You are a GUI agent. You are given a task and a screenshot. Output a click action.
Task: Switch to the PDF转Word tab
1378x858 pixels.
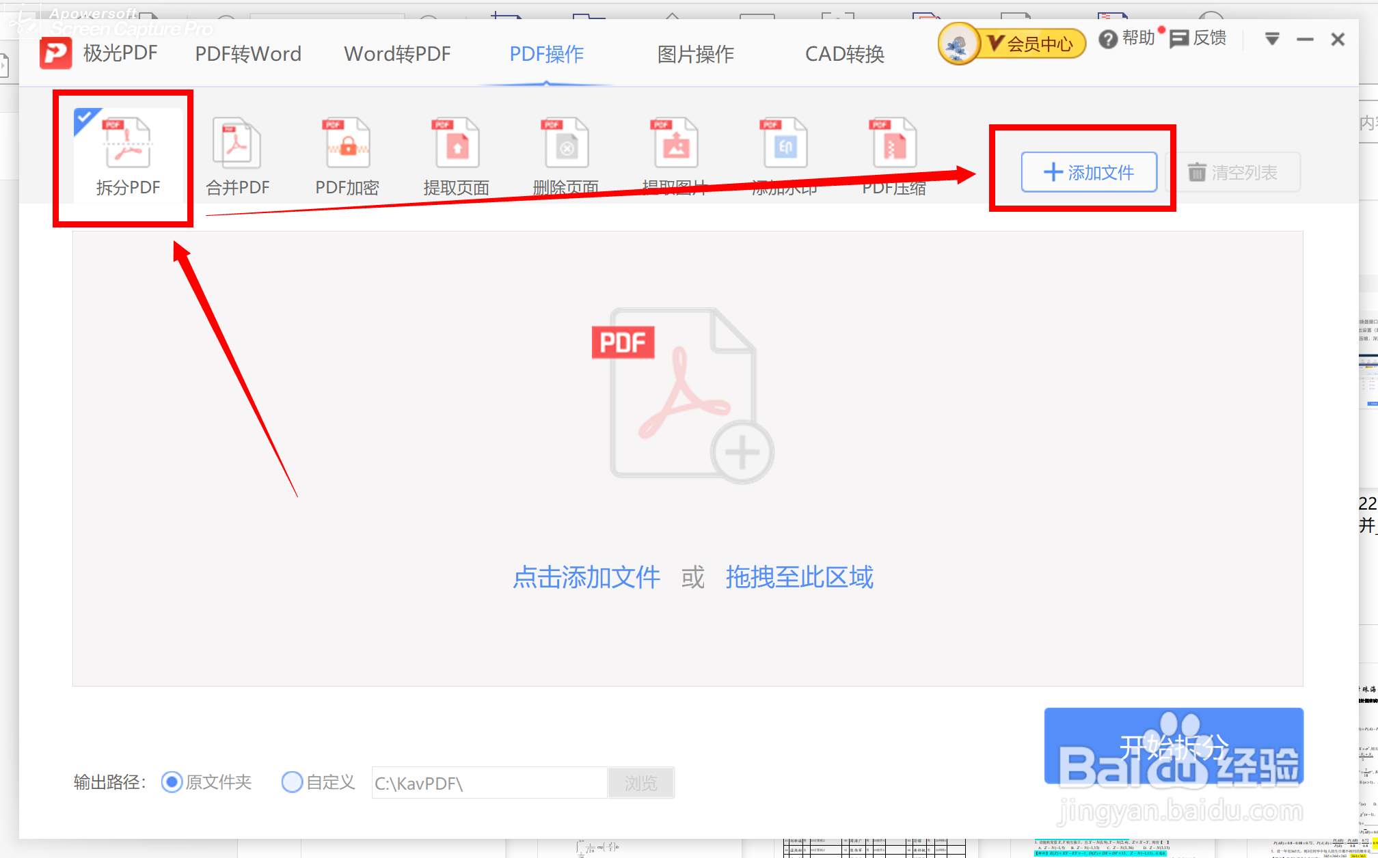tap(248, 54)
